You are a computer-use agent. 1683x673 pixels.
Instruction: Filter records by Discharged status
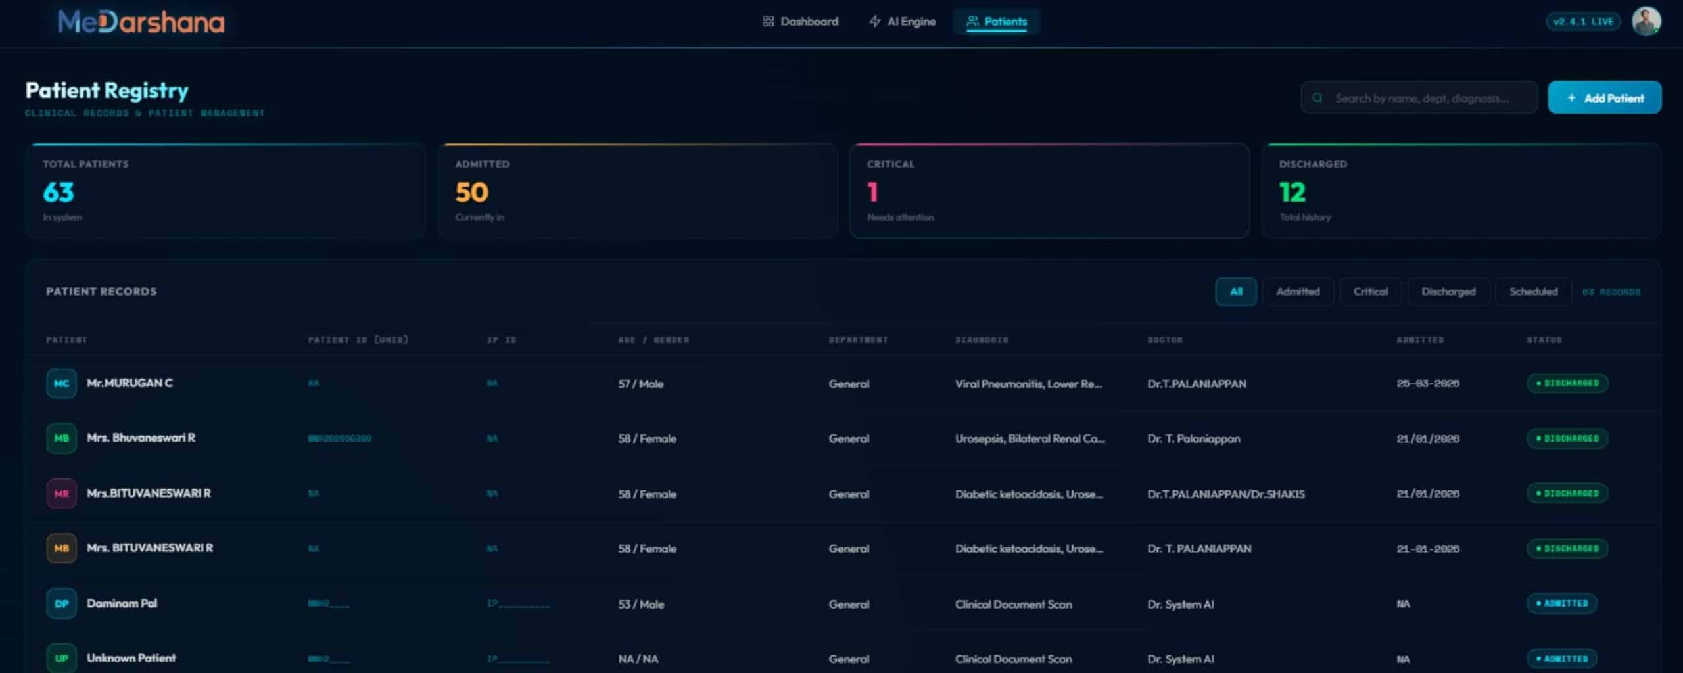tap(1448, 292)
